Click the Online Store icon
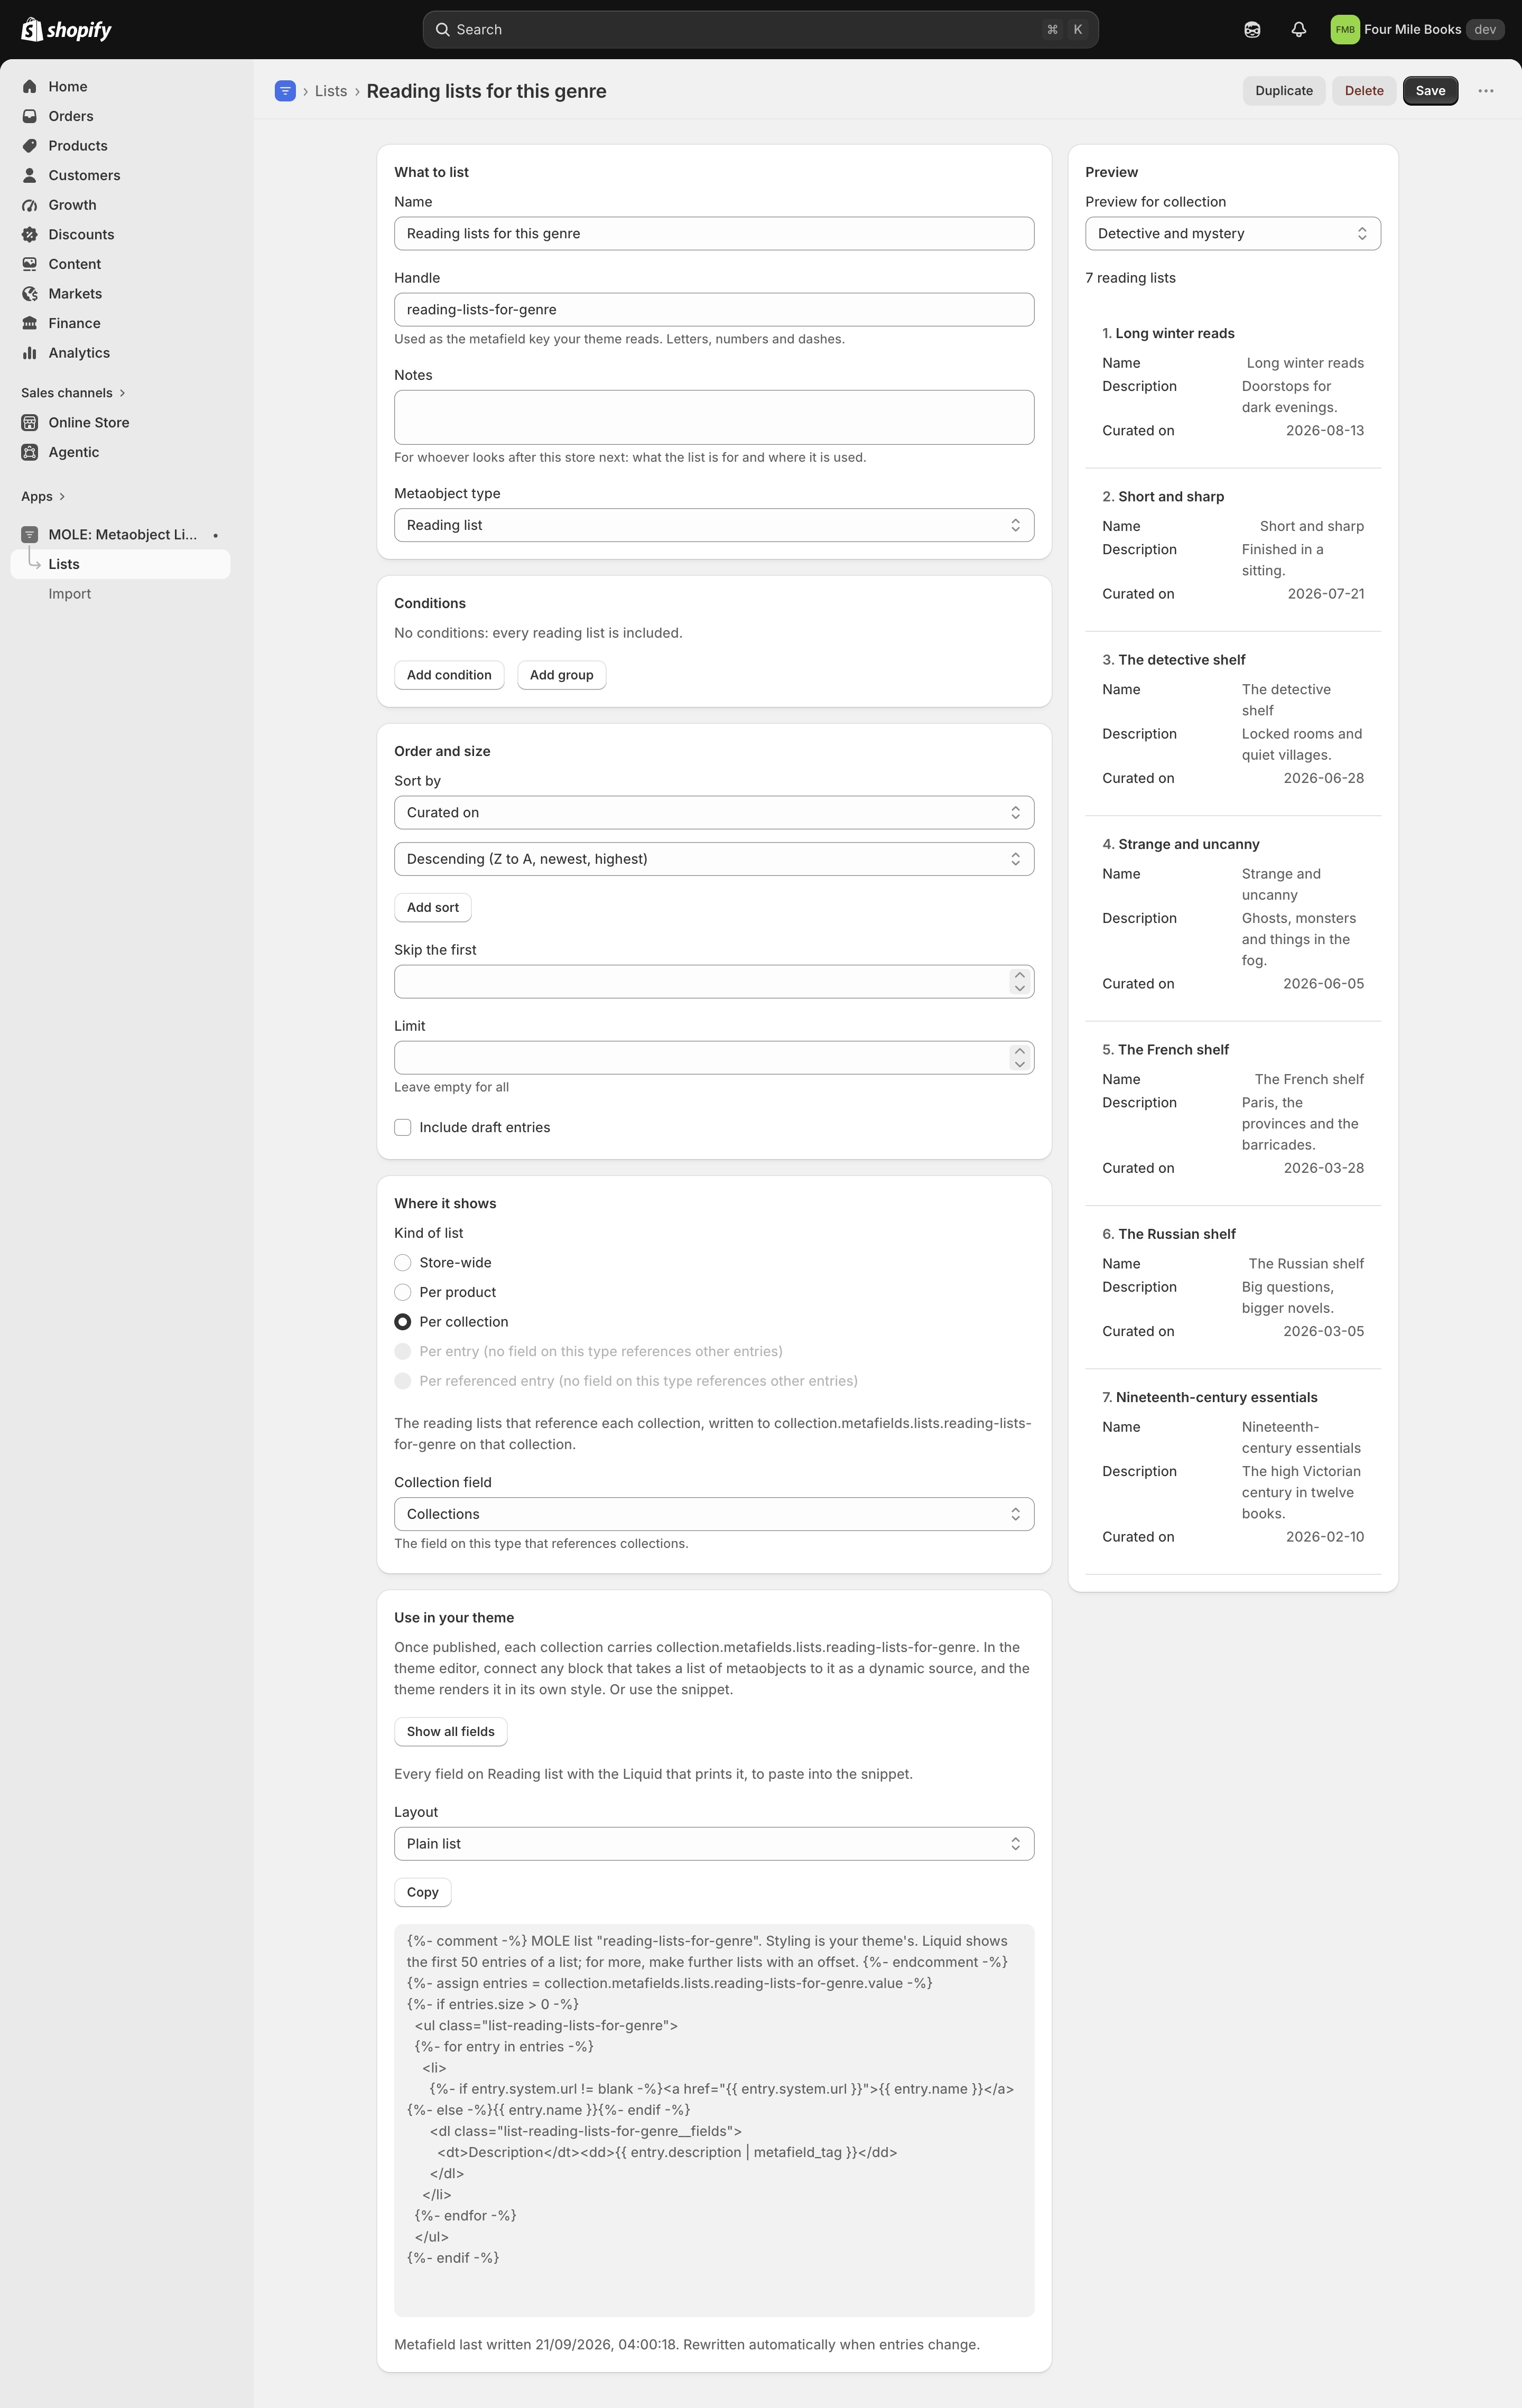Viewport: 1522px width, 2408px height. pos(30,423)
